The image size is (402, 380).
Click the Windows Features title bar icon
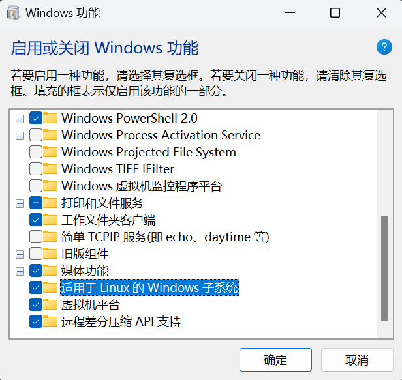[13, 13]
